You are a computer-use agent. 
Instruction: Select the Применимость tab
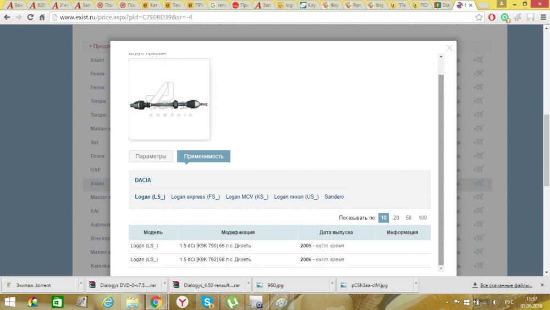point(204,156)
